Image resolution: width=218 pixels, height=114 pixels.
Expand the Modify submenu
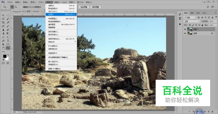pos(61,42)
